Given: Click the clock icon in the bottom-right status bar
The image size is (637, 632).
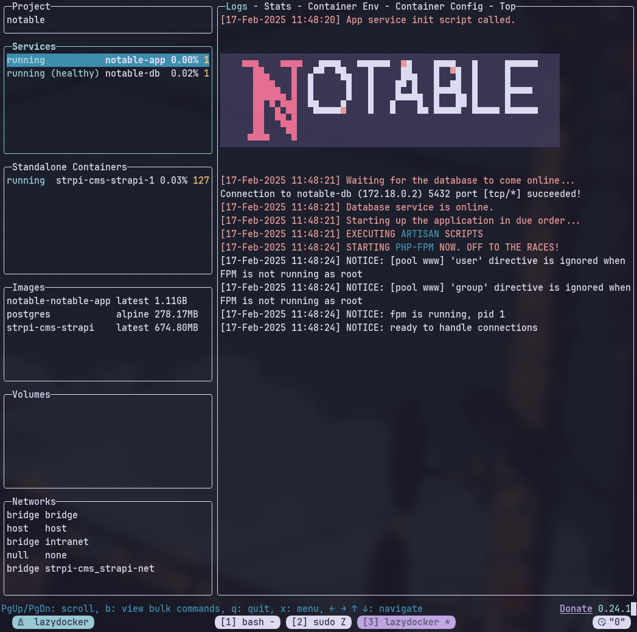Looking at the screenshot, I should point(603,622).
